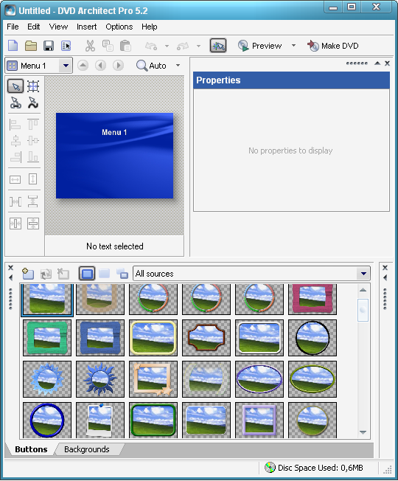This screenshot has height=481, width=398.
Task: Add new theme source icon in Buttons toolbar
Action: pos(27,273)
